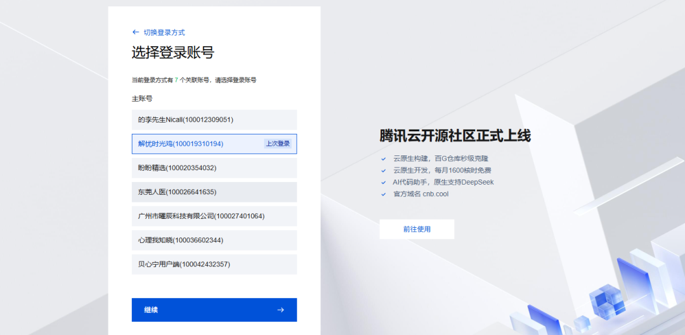This screenshot has height=335, width=685.
Task: Click the 继续 button
Action: pyautogui.click(x=214, y=310)
